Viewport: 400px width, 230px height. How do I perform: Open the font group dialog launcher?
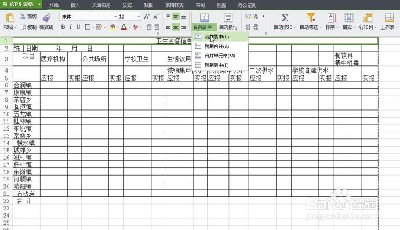[x=158, y=34]
